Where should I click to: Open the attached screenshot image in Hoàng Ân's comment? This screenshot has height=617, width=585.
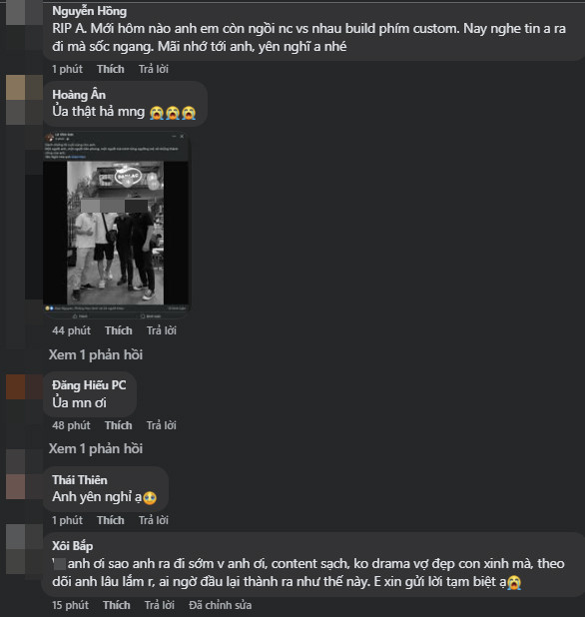pyautogui.click(x=117, y=224)
